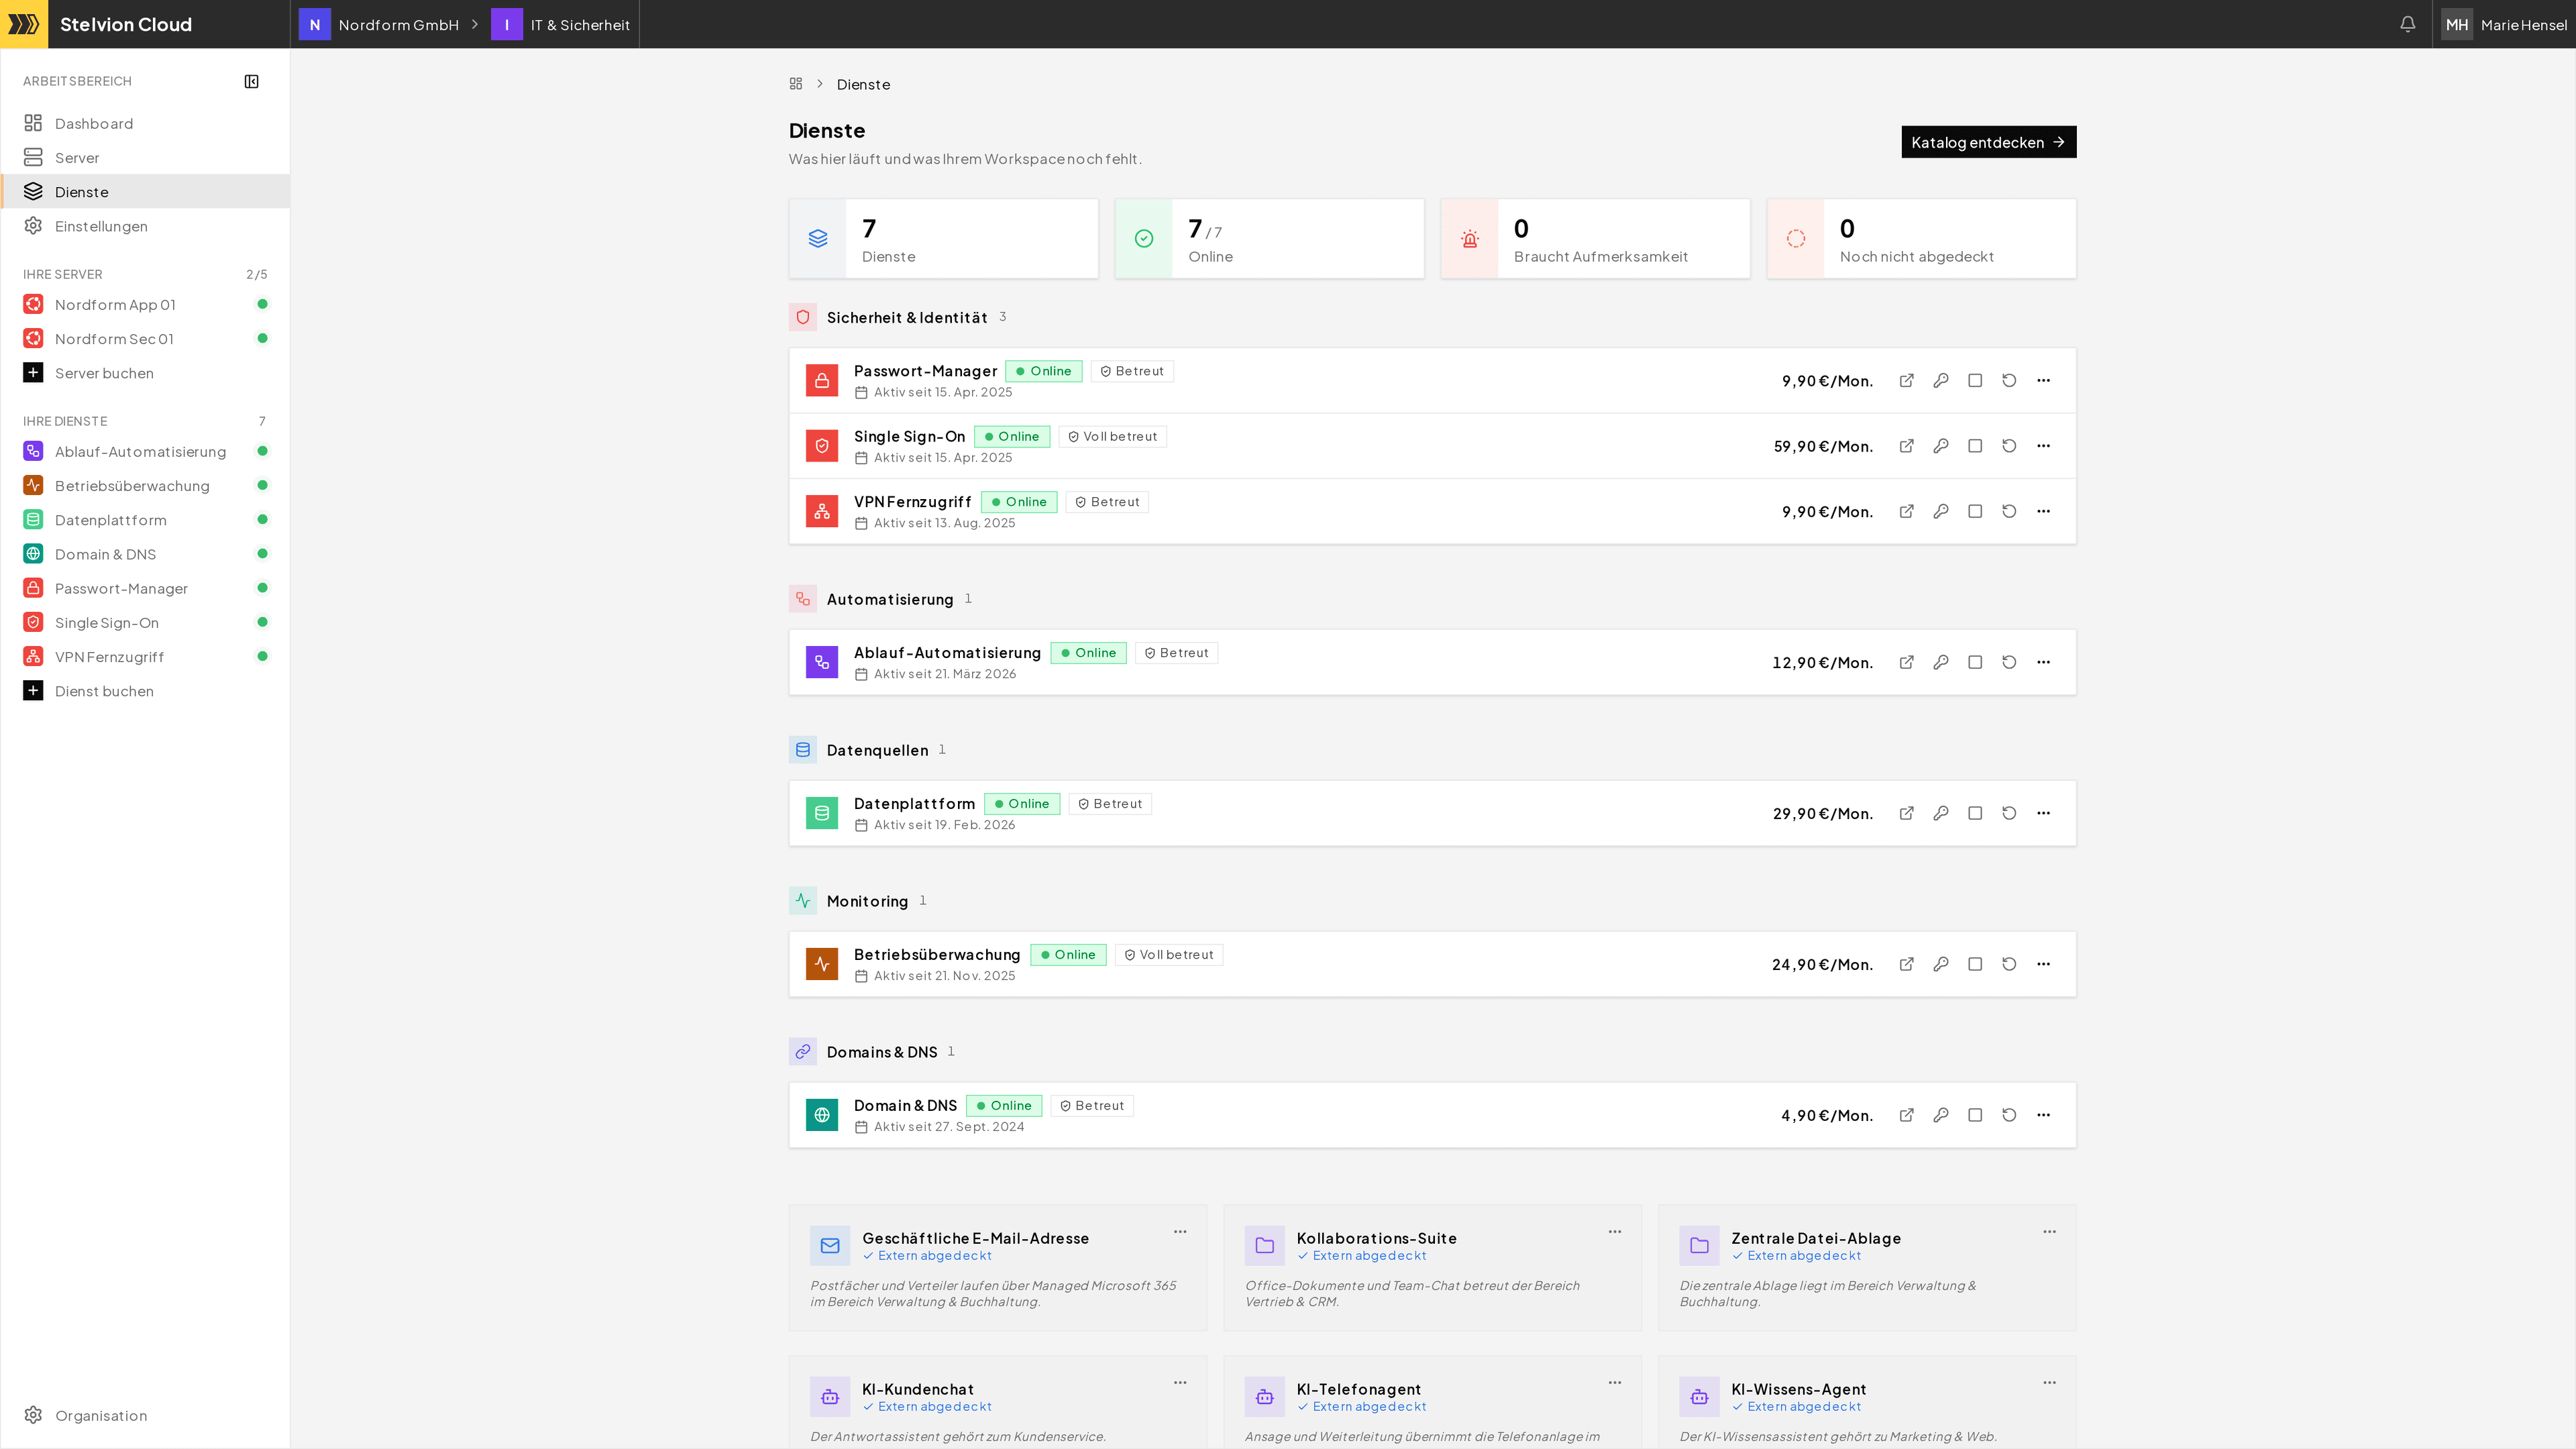
Task: Click Extern abgedeckt under KI-Wissens-Agent
Action: pyautogui.click(x=1803, y=1406)
